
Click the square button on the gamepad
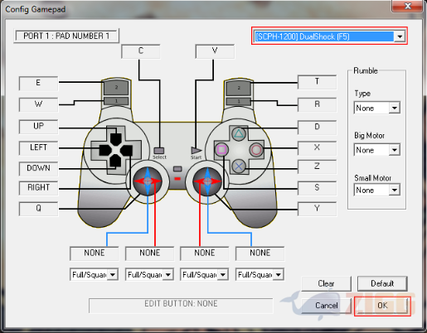(x=221, y=150)
